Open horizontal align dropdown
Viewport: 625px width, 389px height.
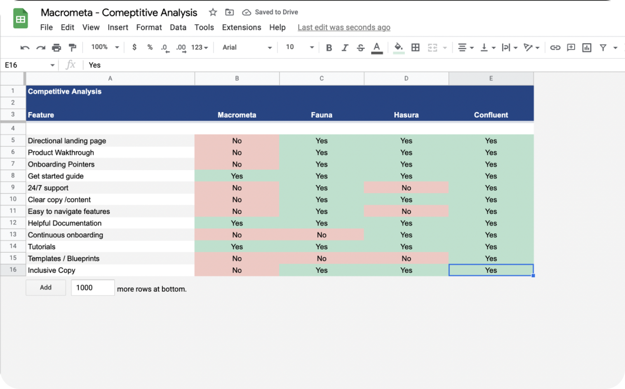[x=466, y=48]
